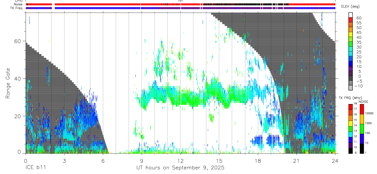Image resolution: width=377 pixels, height=174 pixels.
Task: Click the blue segment of the NOISE color bar
Action: (x=362, y=139)
